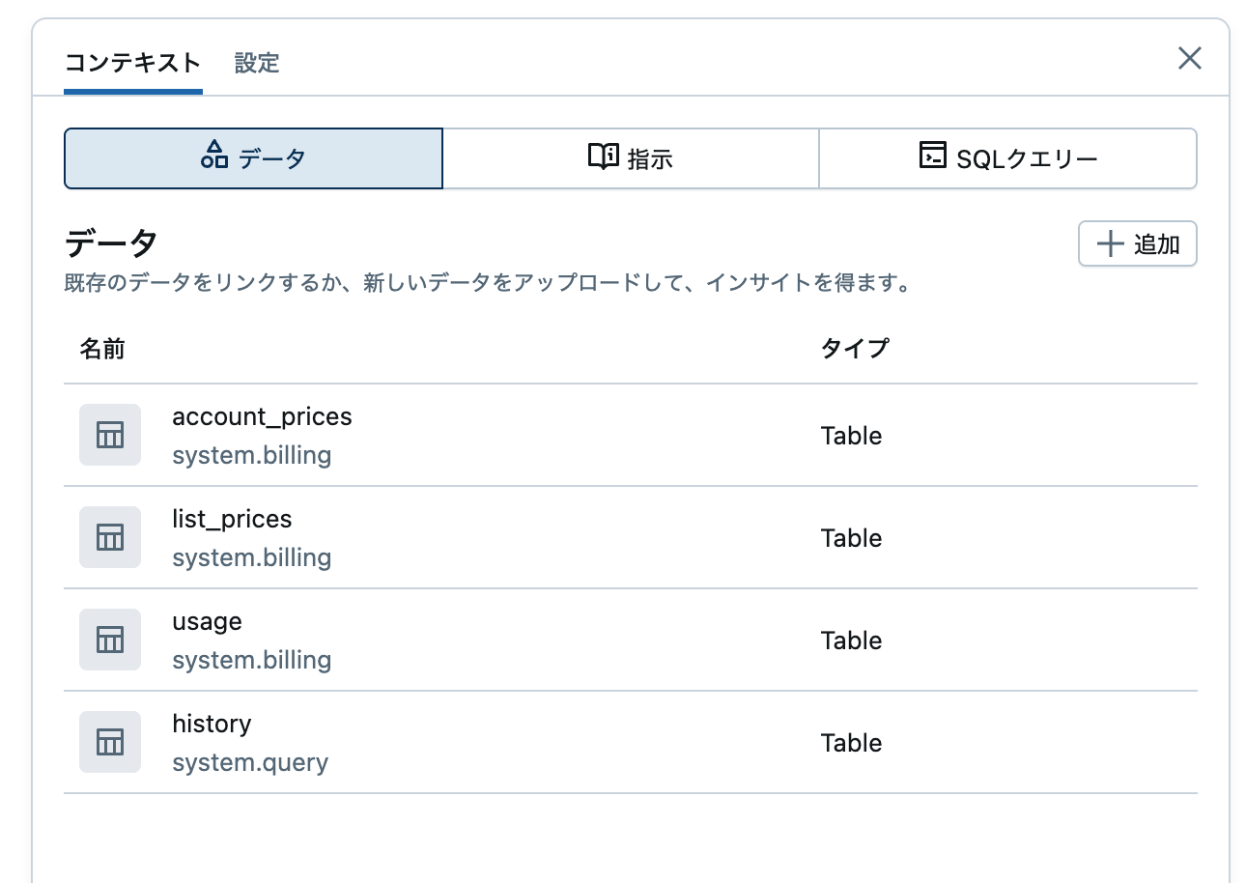Click the table icon next to history

point(109,742)
